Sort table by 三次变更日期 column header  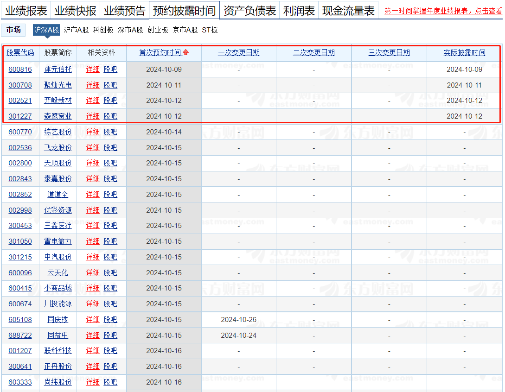tap(389, 53)
